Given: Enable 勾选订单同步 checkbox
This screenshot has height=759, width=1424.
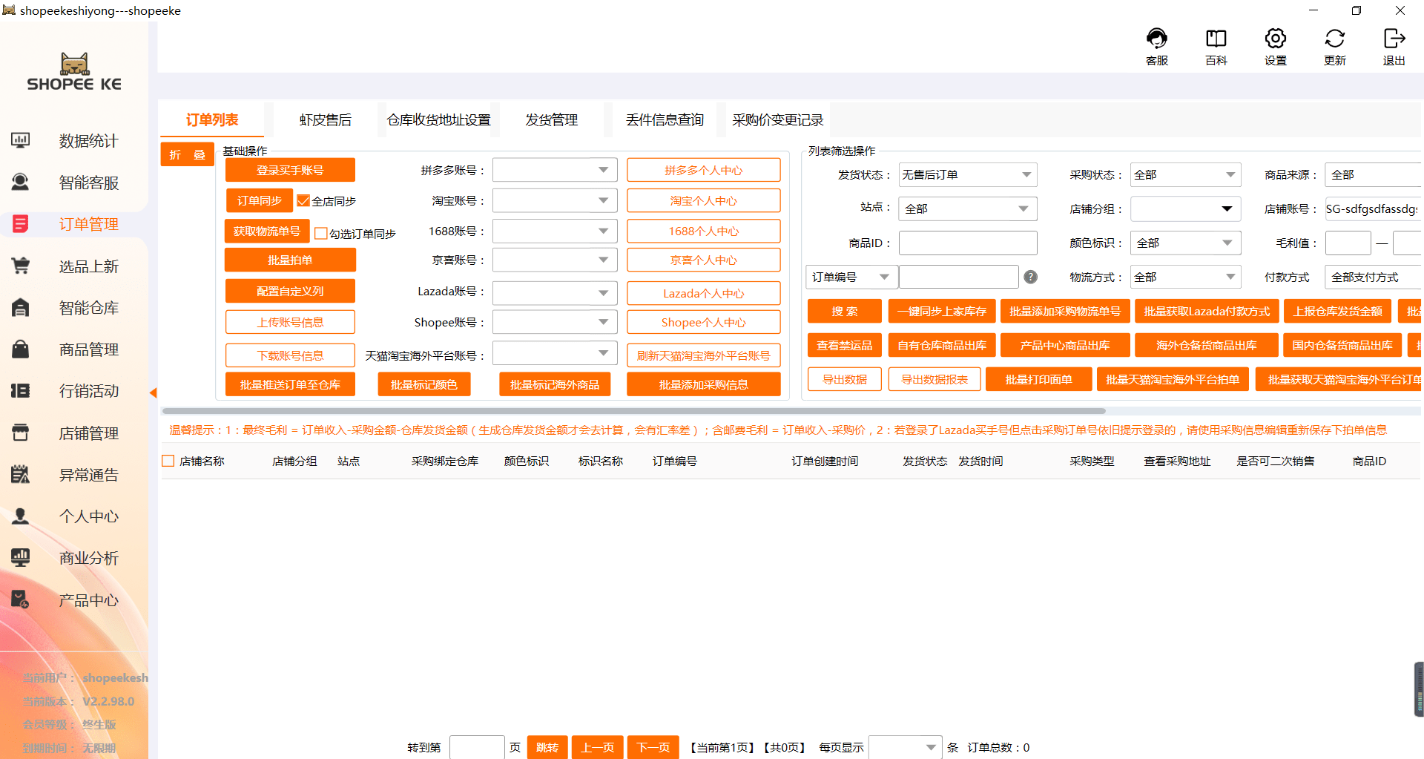Looking at the screenshot, I should point(321,233).
